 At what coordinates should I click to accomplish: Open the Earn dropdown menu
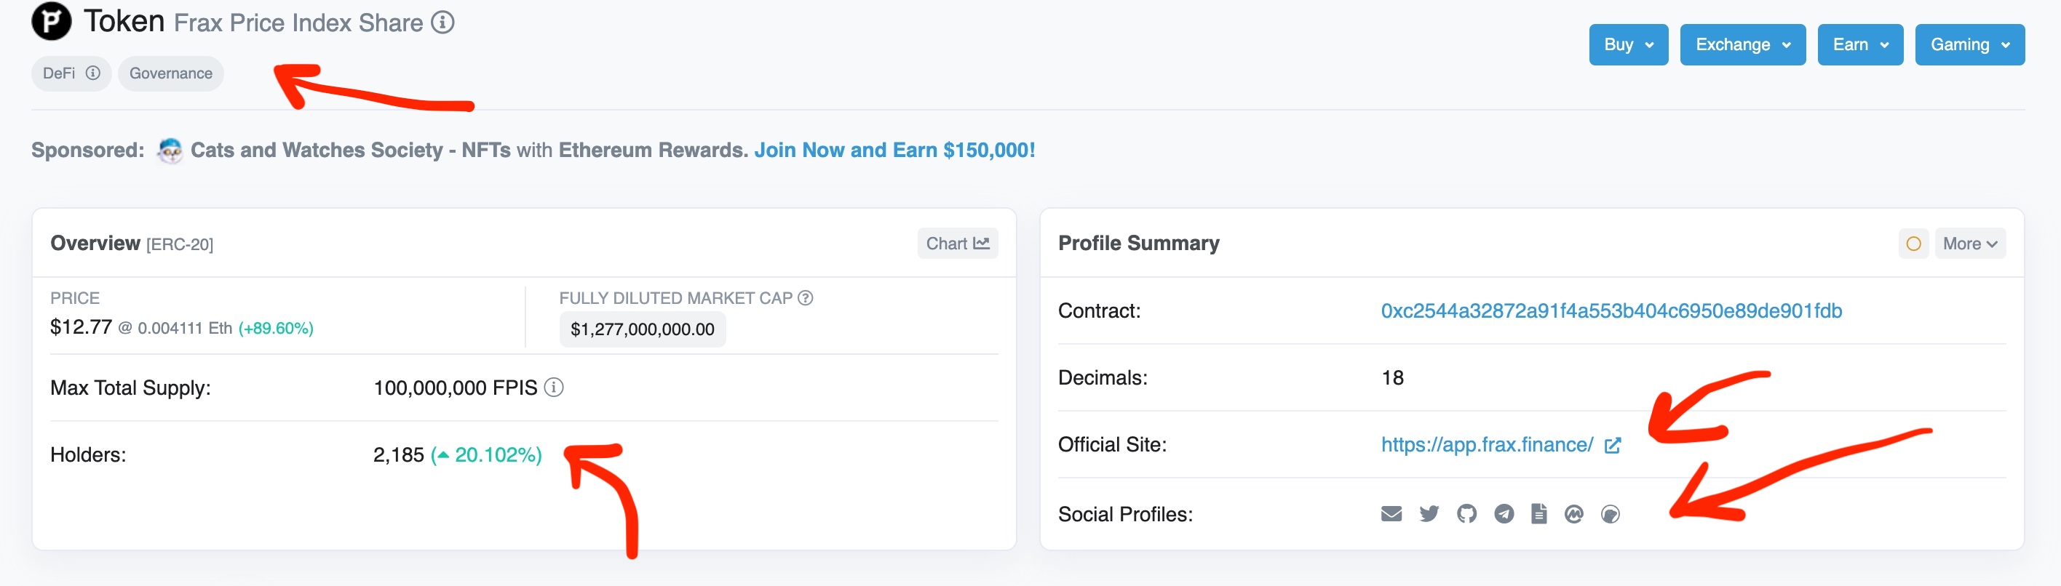pyautogui.click(x=1860, y=45)
